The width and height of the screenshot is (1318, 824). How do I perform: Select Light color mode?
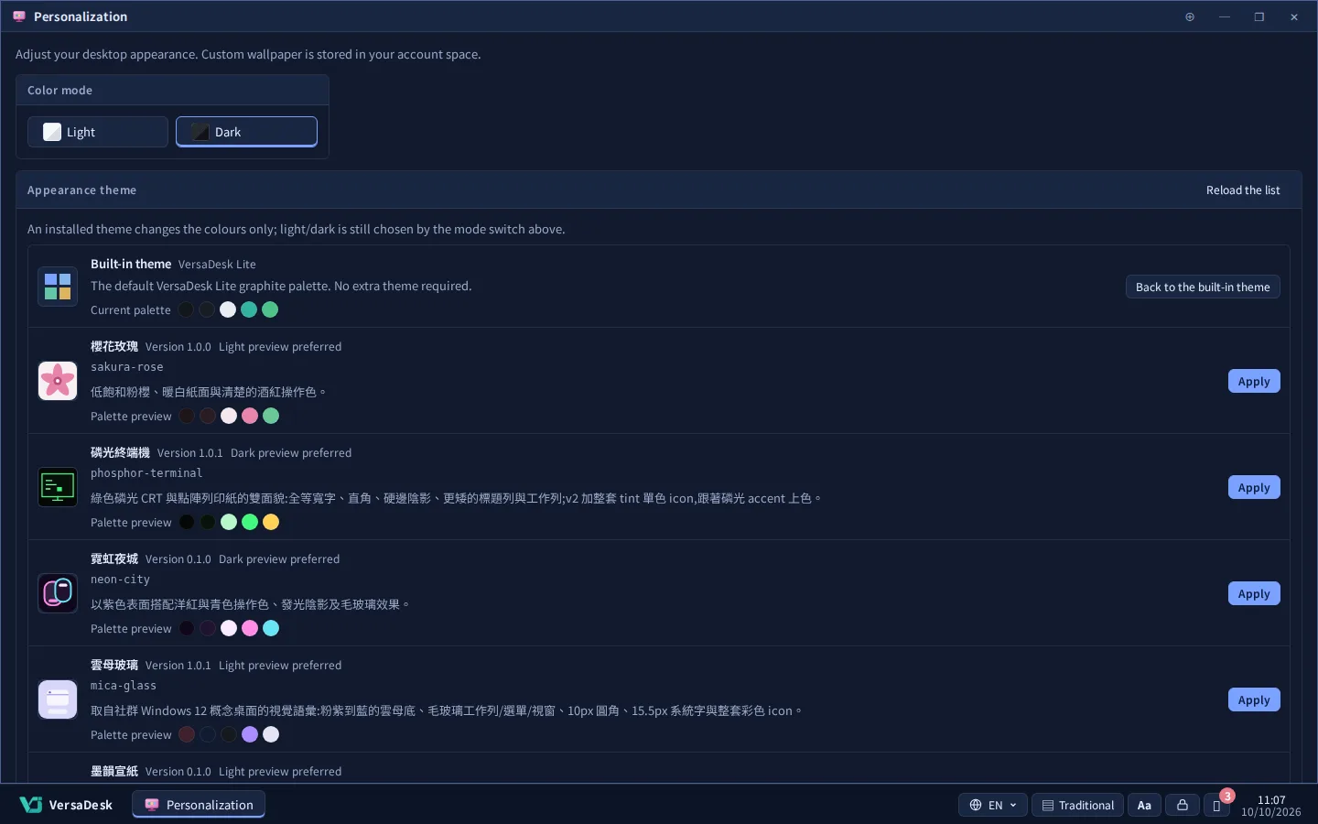pyautogui.click(x=98, y=132)
